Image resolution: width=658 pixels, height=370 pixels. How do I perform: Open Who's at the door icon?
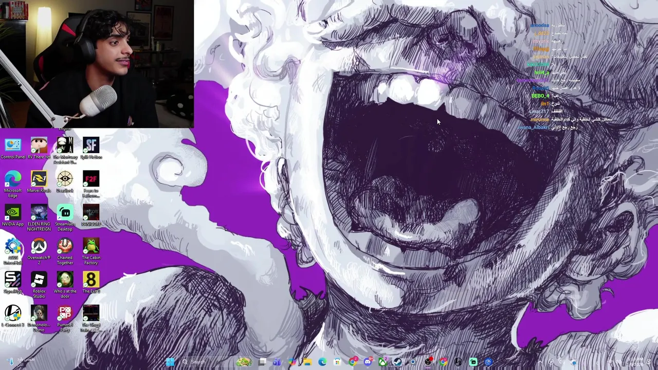(x=65, y=285)
